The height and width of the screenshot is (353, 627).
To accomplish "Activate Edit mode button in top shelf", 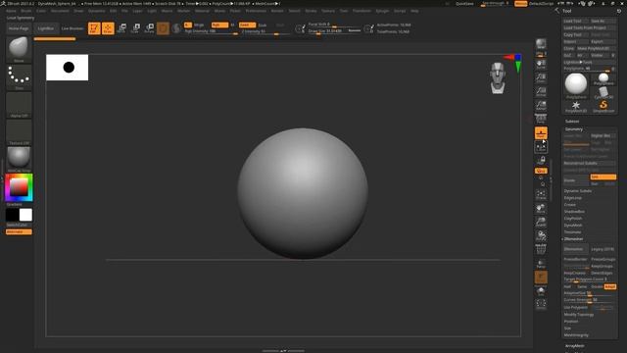I will click(x=94, y=28).
